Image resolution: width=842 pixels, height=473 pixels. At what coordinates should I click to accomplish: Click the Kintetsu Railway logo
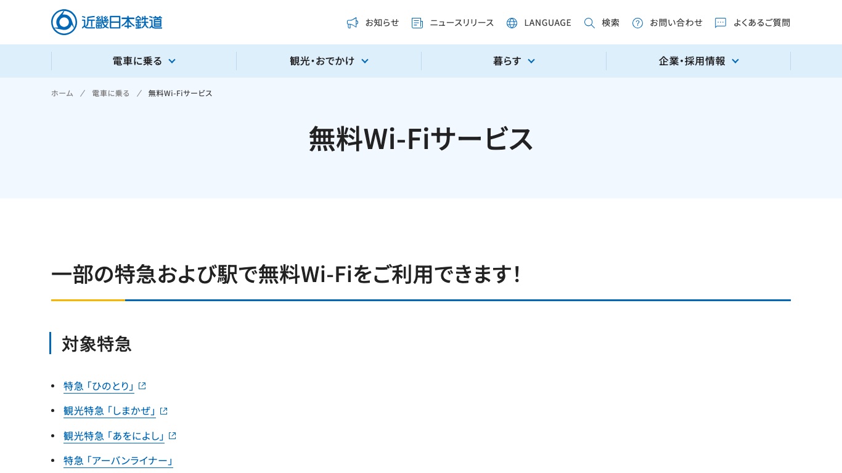click(107, 22)
